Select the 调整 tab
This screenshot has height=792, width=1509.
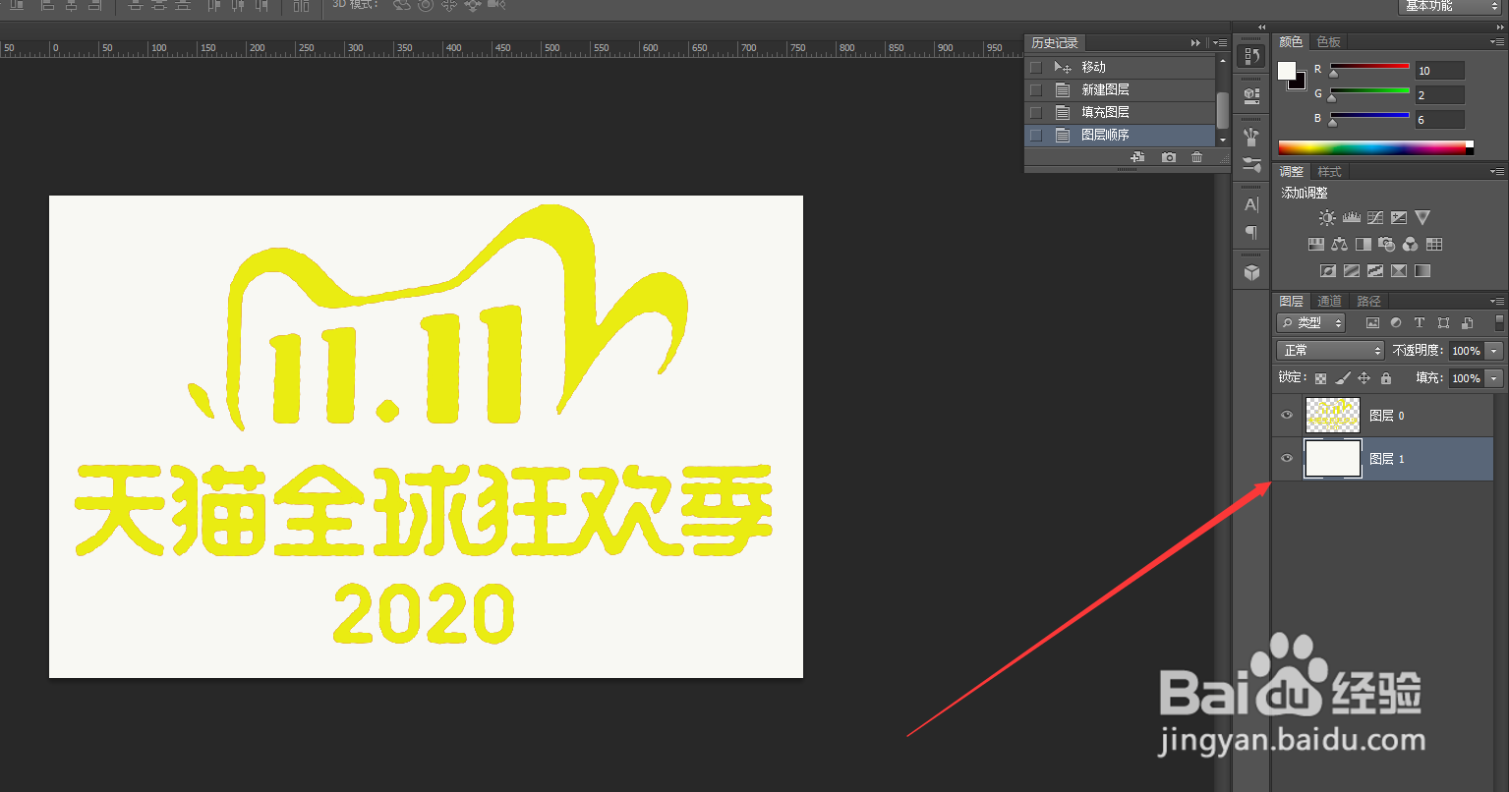click(x=1291, y=171)
